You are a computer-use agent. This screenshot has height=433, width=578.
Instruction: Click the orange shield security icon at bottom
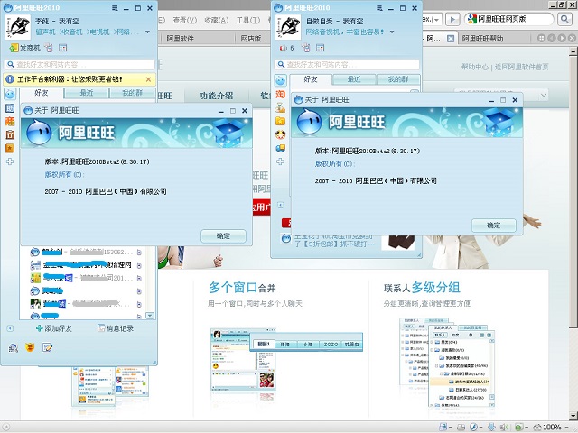30,346
